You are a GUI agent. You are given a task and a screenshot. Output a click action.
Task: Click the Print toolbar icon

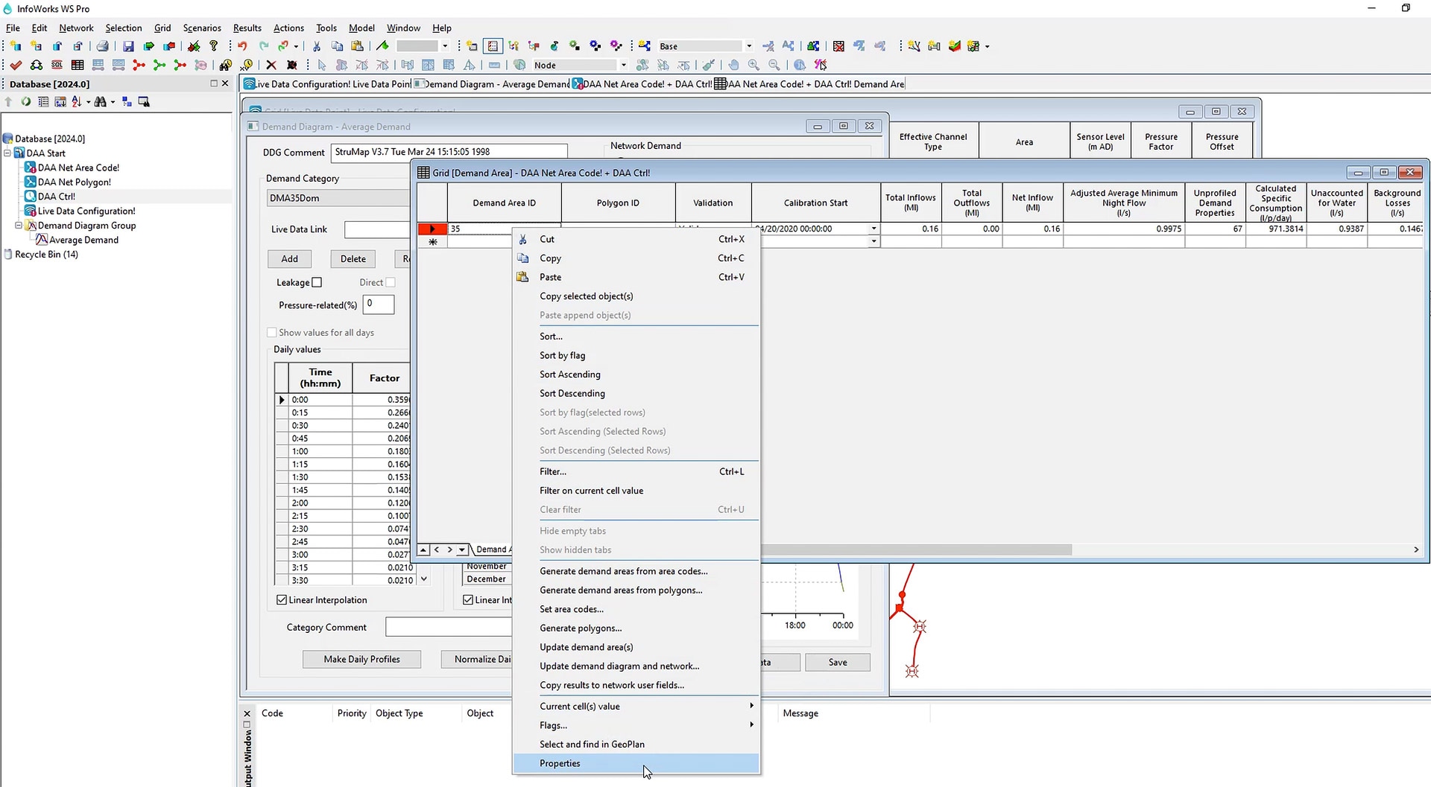point(103,46)
